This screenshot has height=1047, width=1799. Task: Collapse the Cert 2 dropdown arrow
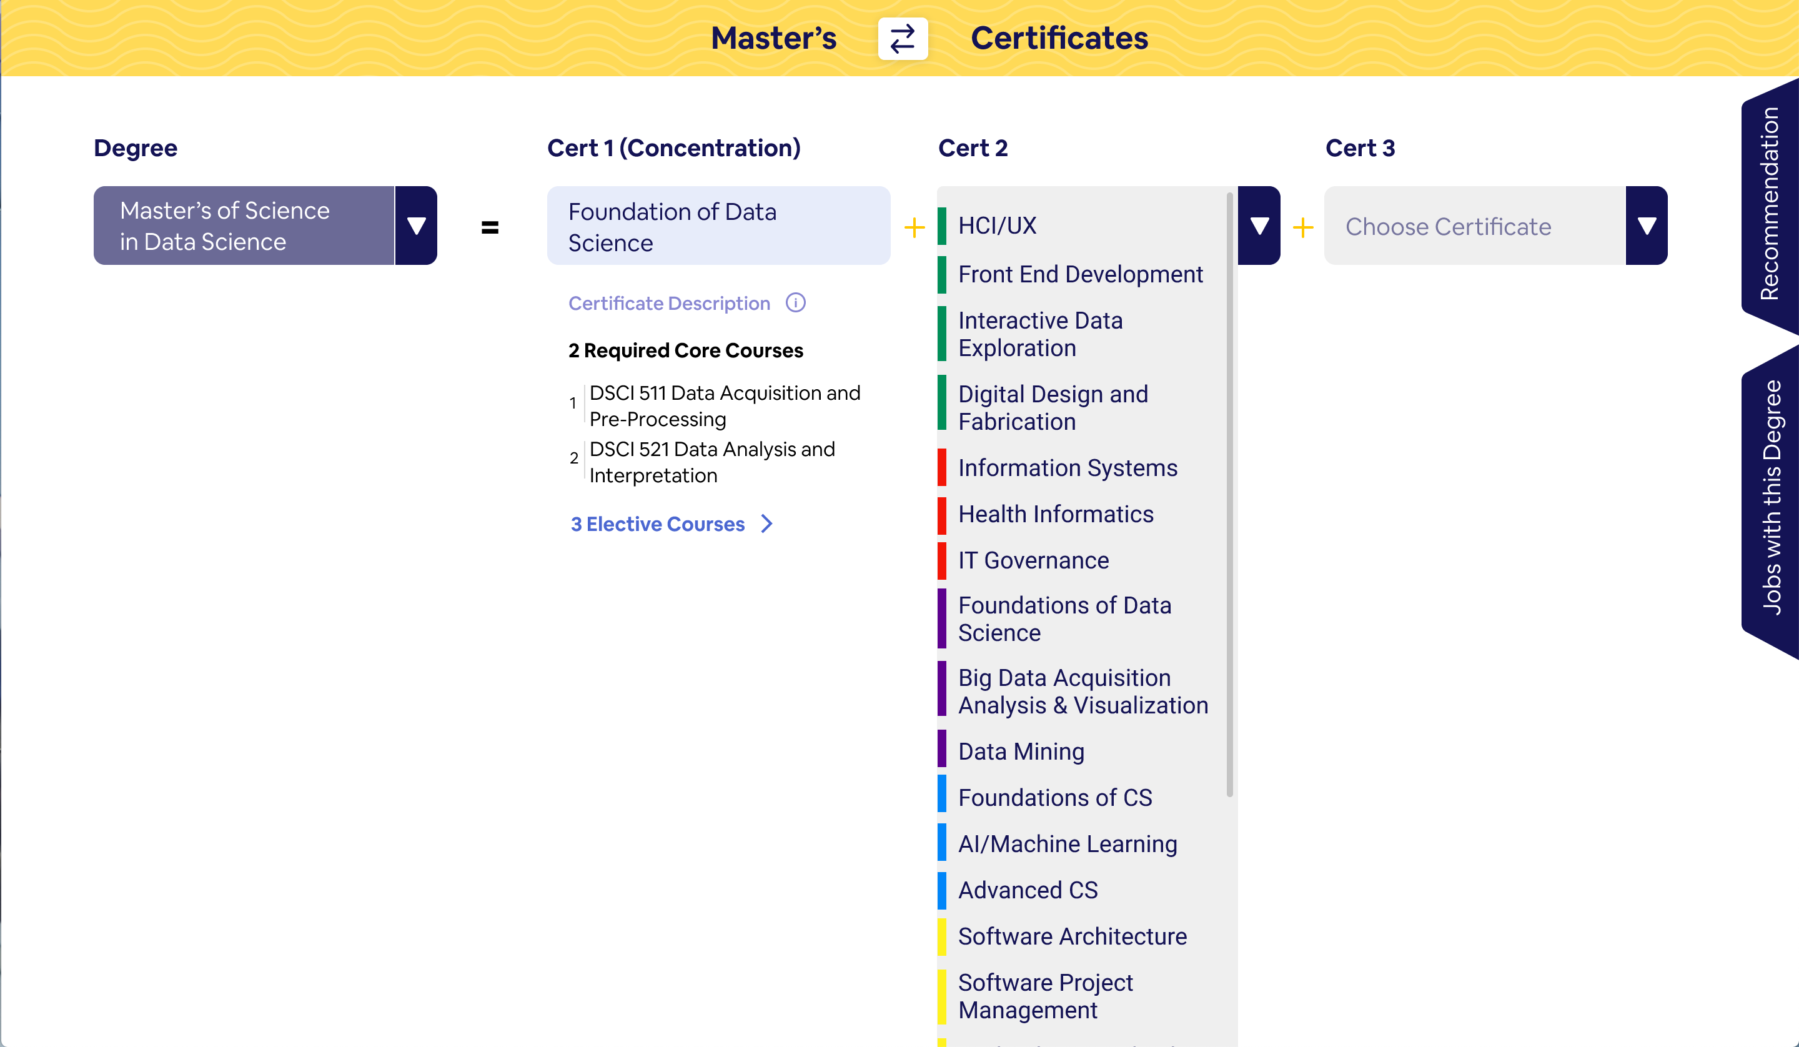pyautogui.click(x=1259, y=226)
